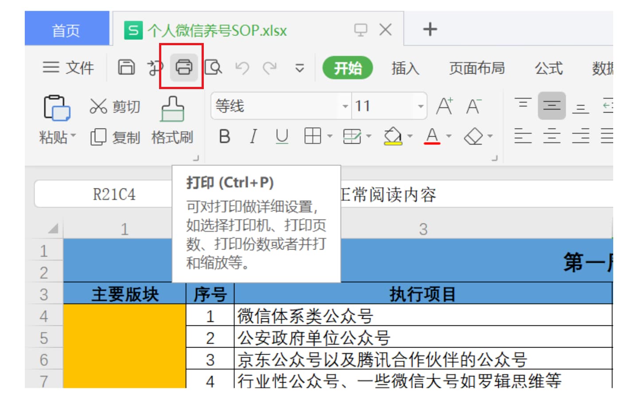Select the 开始 ribbon tab
The width and height of the screenshot is (638, 399).
point(347,68)
